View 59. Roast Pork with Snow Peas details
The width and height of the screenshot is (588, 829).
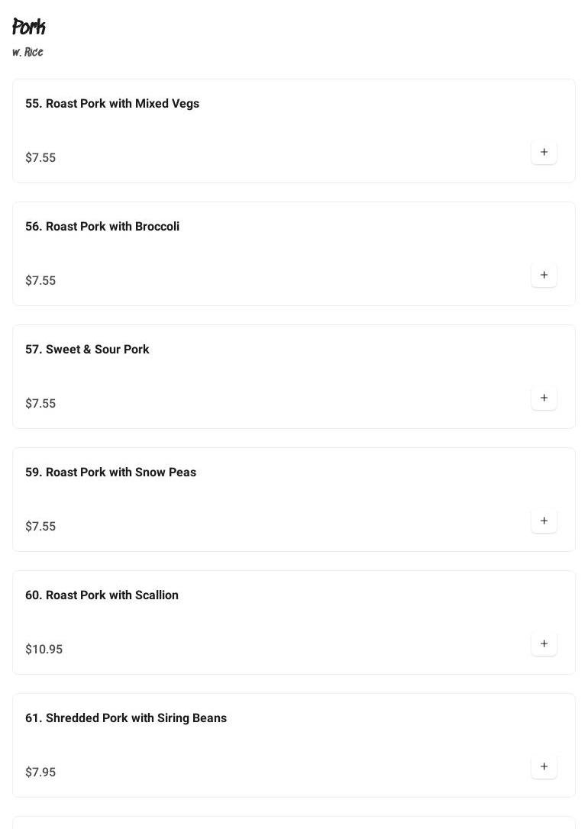(x=111, y=473)
